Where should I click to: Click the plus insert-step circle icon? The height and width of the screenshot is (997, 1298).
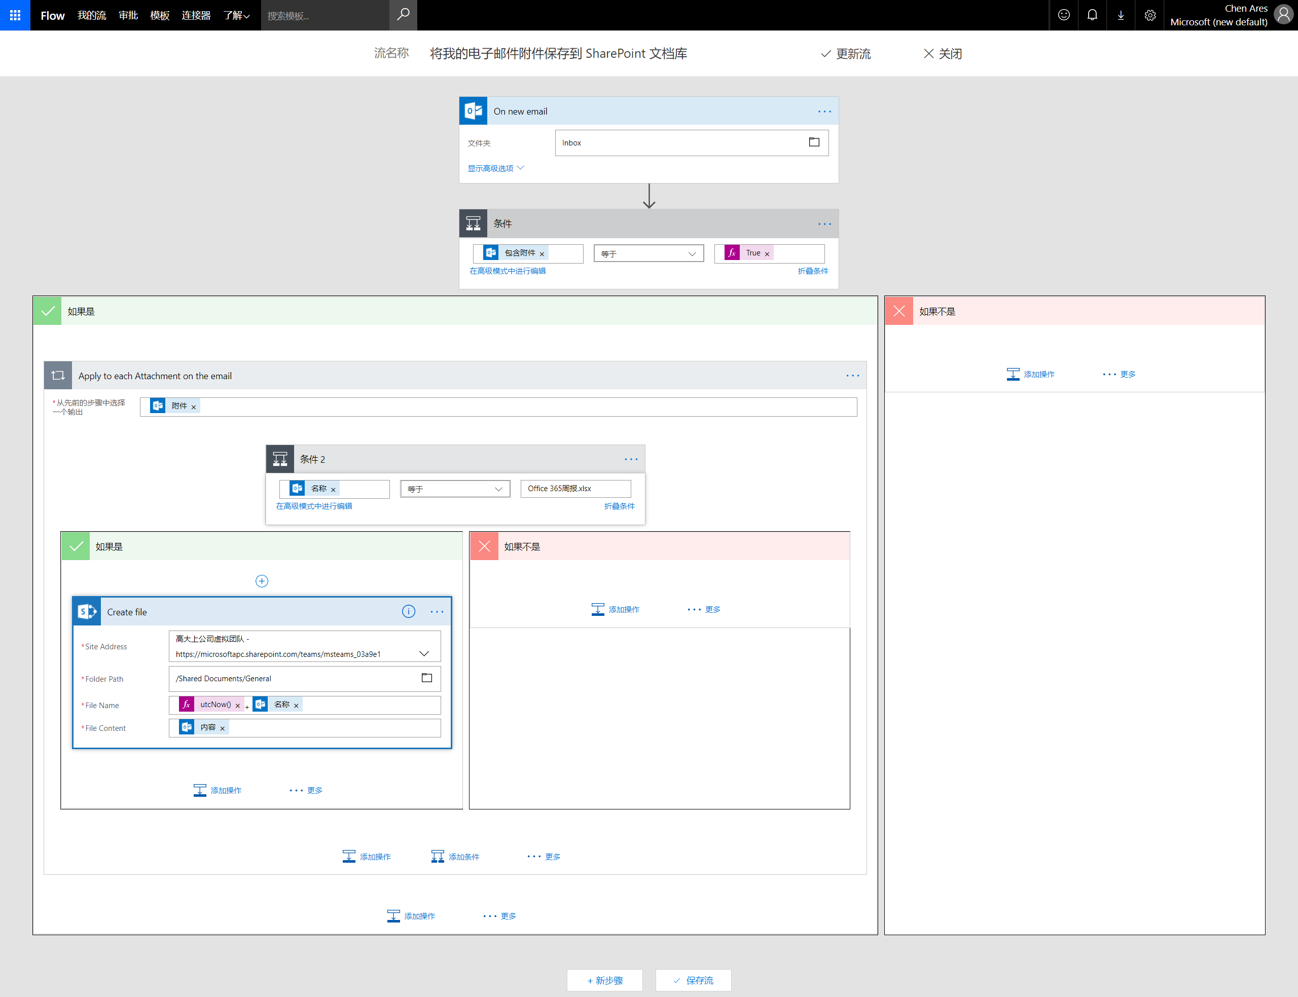(x=262, y=581)
